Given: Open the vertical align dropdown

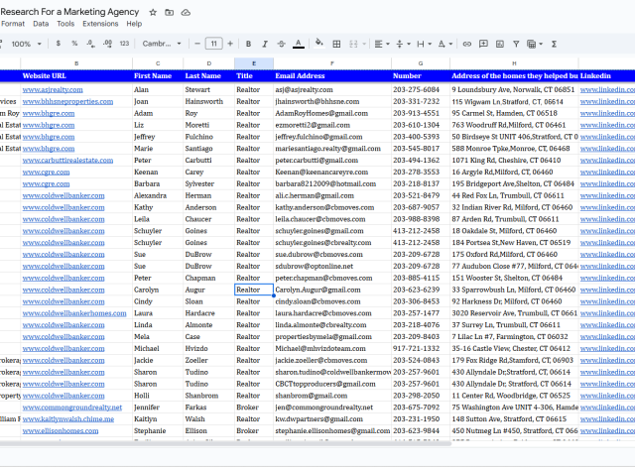Looking at the screenshot, I should click(403, 44).
